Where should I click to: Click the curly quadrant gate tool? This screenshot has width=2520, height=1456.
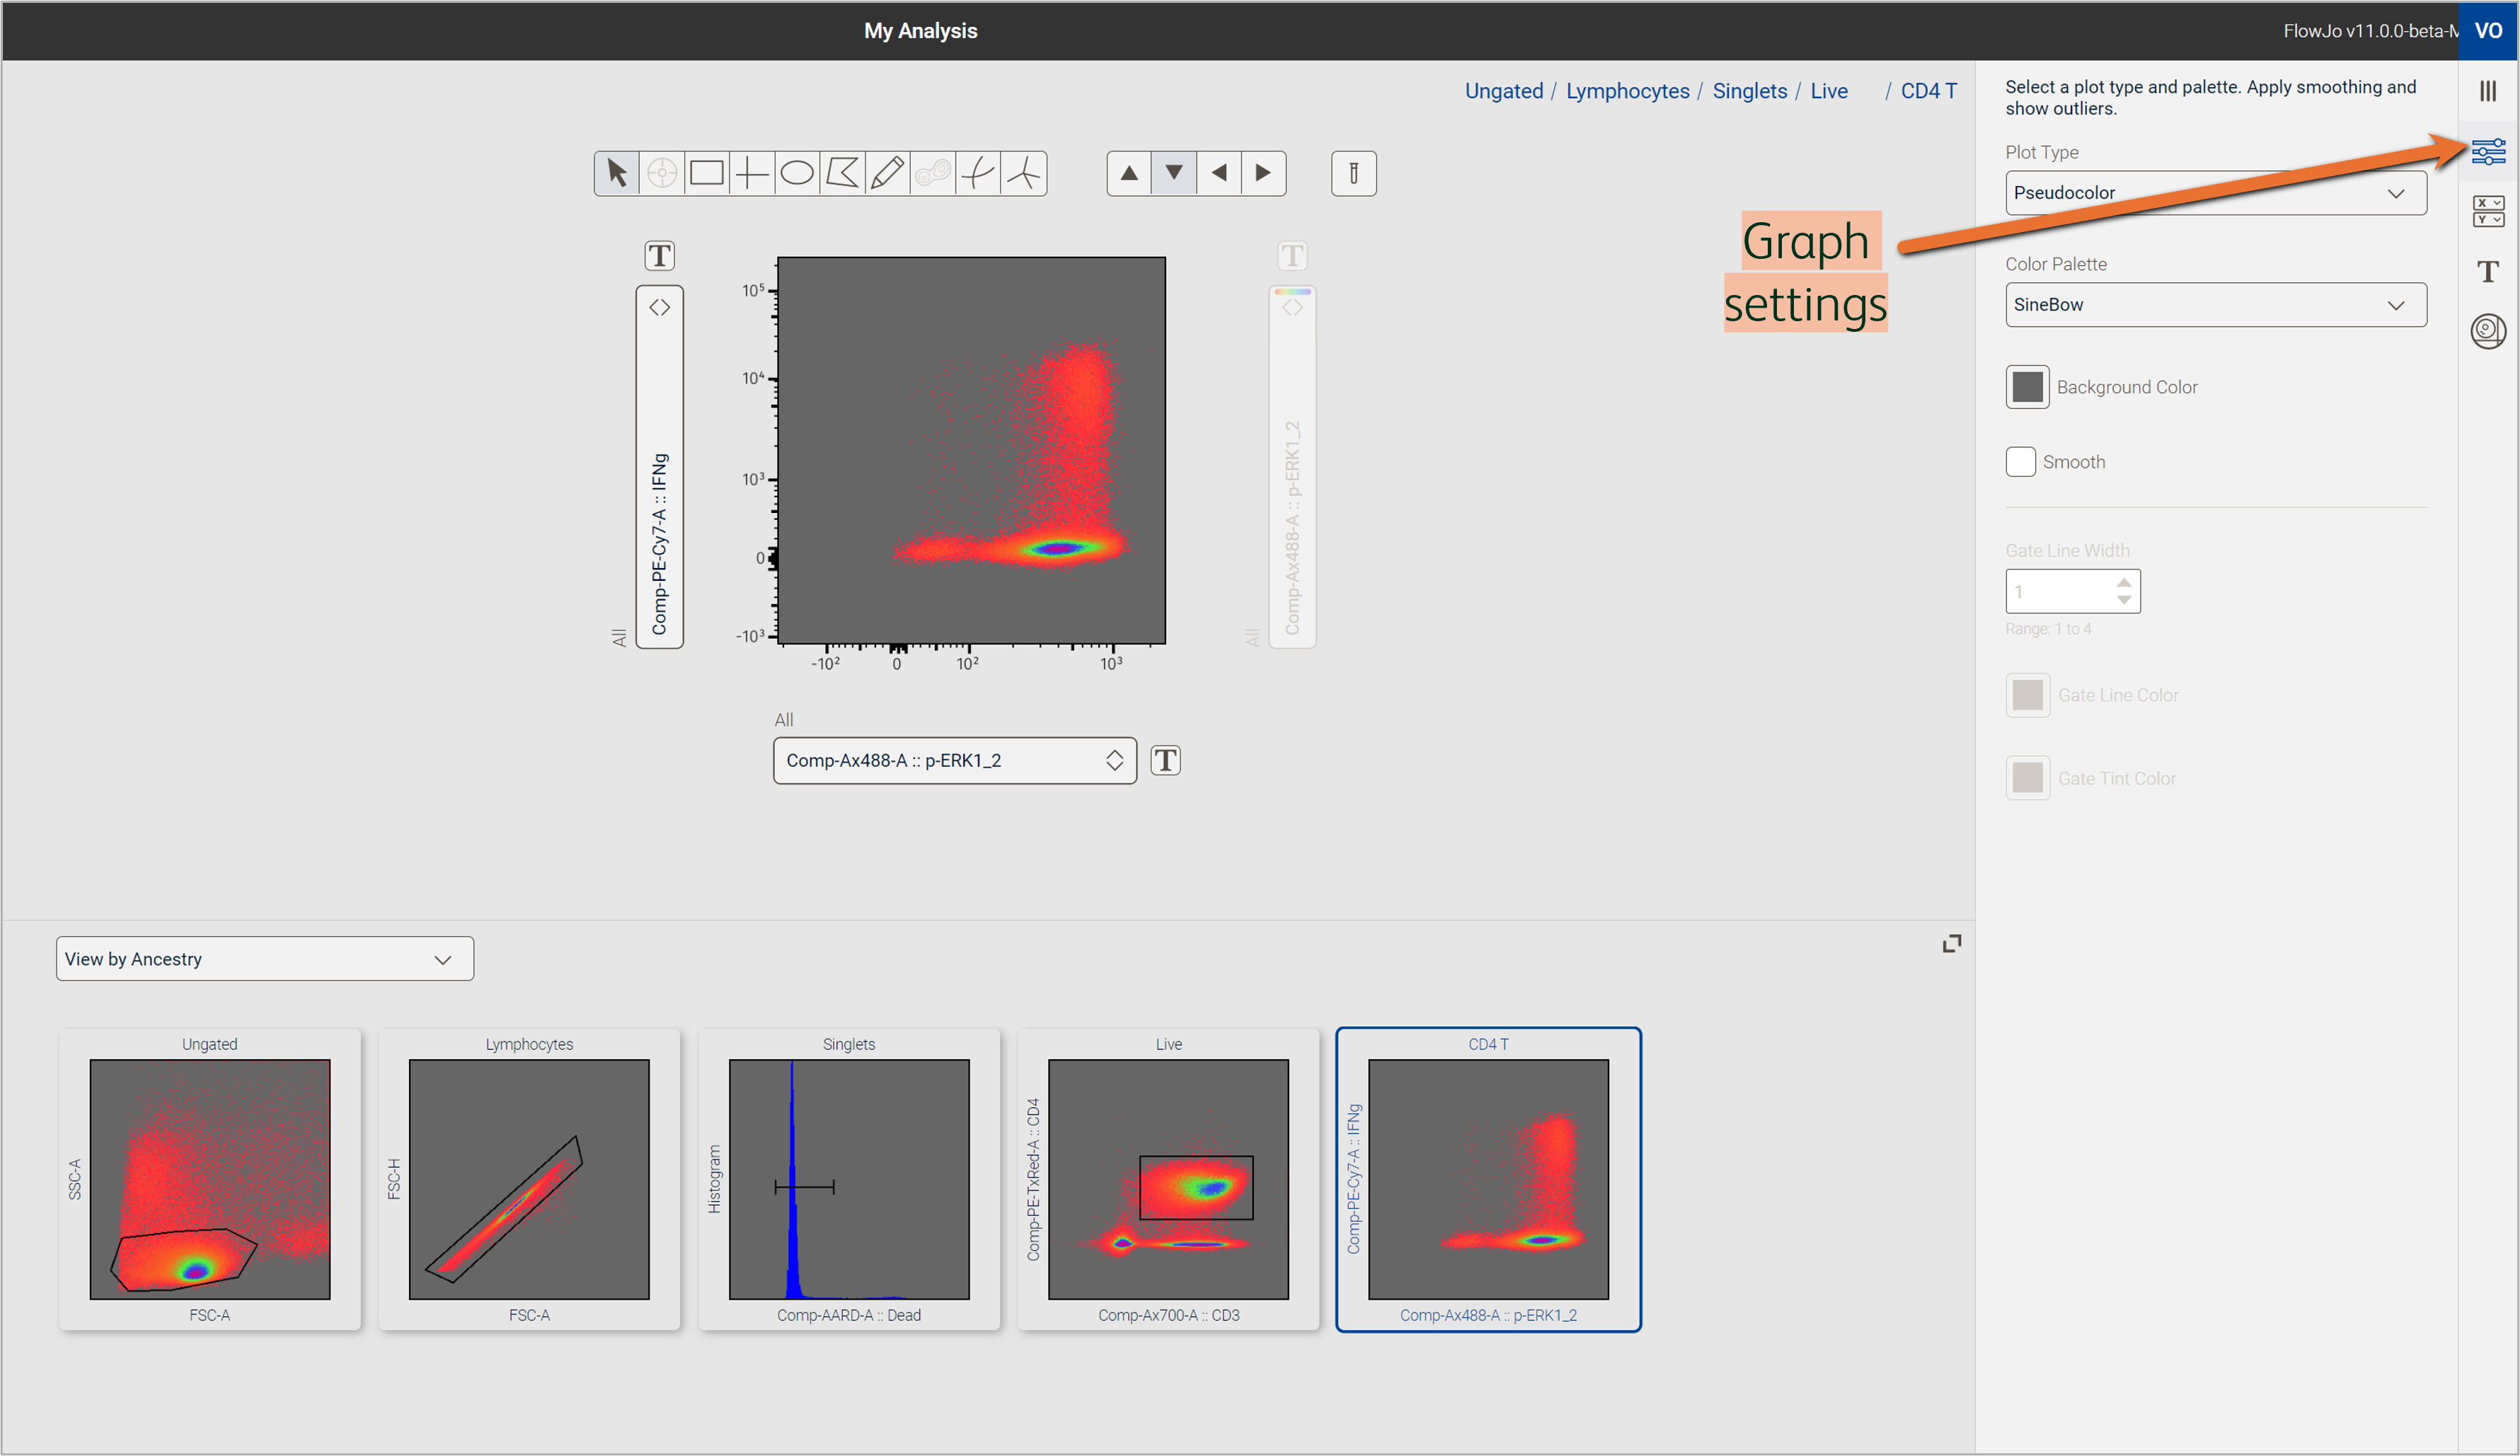[x=978, y=173]
